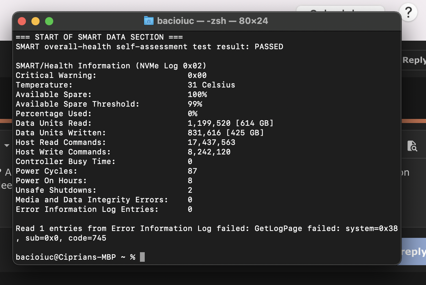426x285 pixels.
Task: Select the Power Cycles value 87
Action: [192, 171]
